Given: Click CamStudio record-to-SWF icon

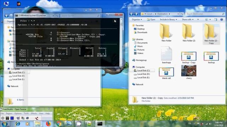Looking at the screenshot, I should (23, 118).
